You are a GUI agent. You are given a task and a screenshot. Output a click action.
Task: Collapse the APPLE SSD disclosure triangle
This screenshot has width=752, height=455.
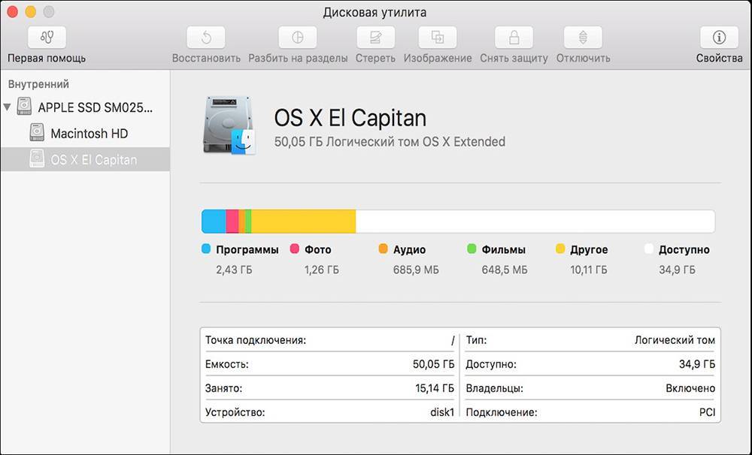click(8, 107)
